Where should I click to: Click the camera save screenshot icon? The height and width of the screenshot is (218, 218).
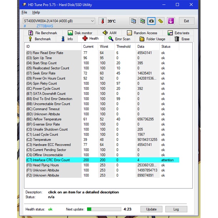pyautogui.click(x=152, y=21)
